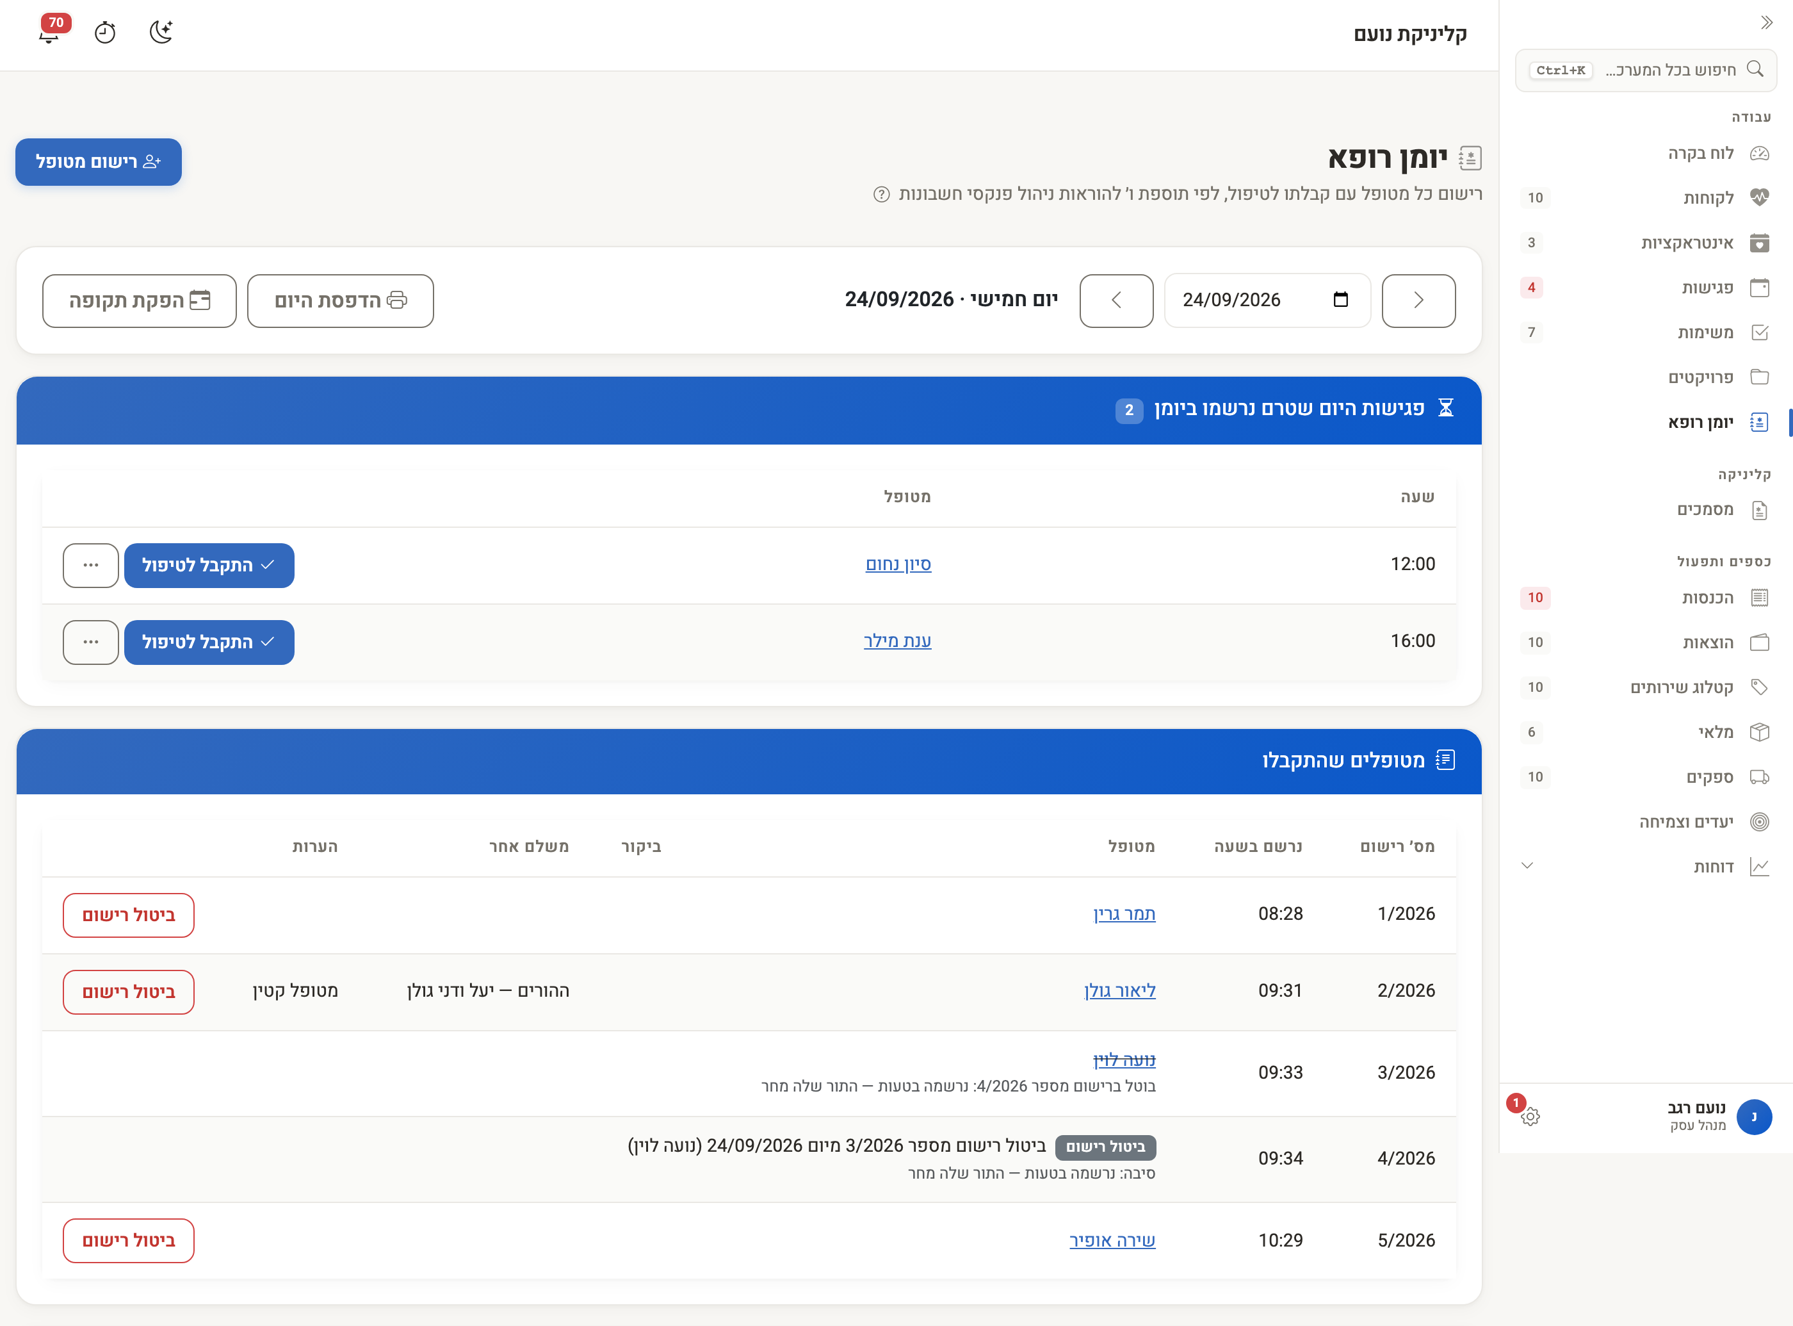Collapse sidebar with double chevron icon
Screen dimensions: 1793x1326
point(1767,22)
